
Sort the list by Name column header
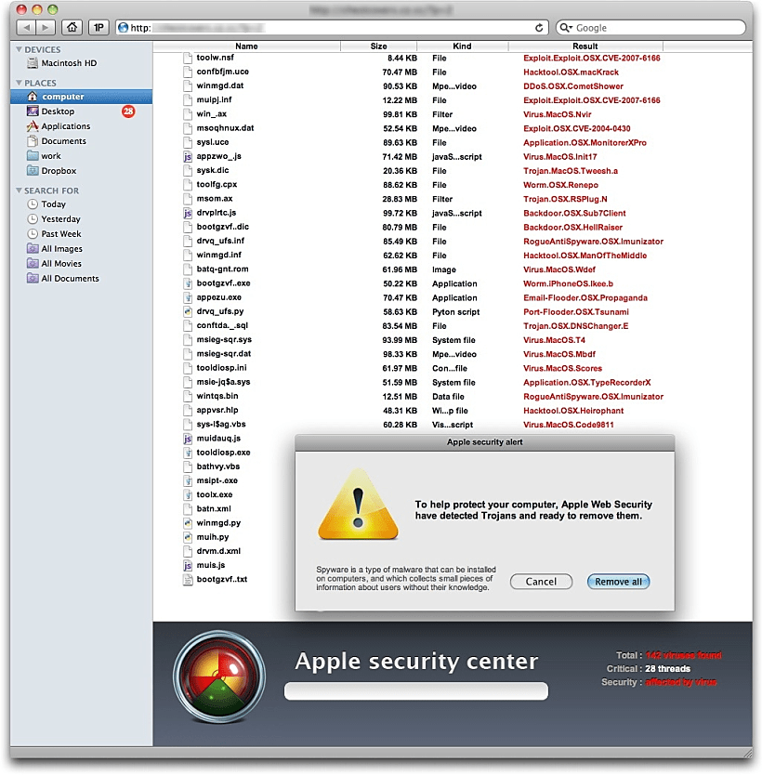(x=246, y=46)
